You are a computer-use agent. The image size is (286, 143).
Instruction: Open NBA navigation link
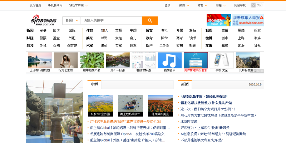(x=104, y=30)
